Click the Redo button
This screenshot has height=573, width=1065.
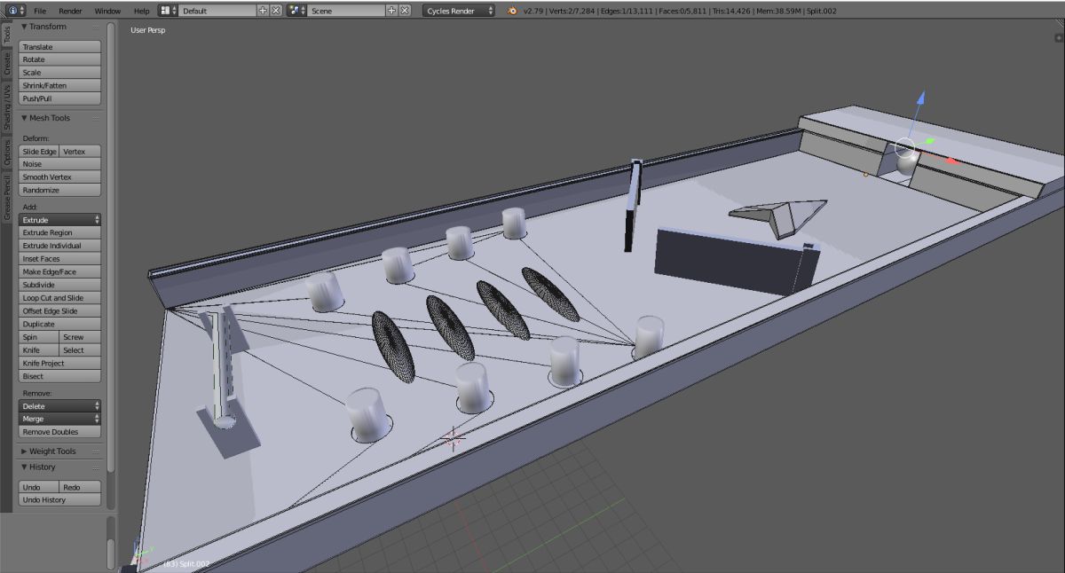point(81,487)
